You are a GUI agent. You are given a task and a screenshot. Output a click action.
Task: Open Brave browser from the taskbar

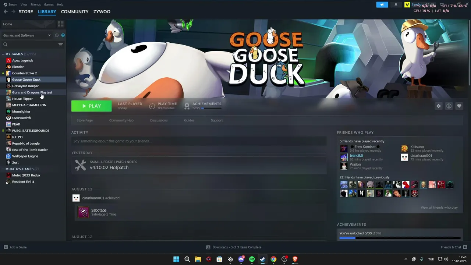(x=295, y=259)
